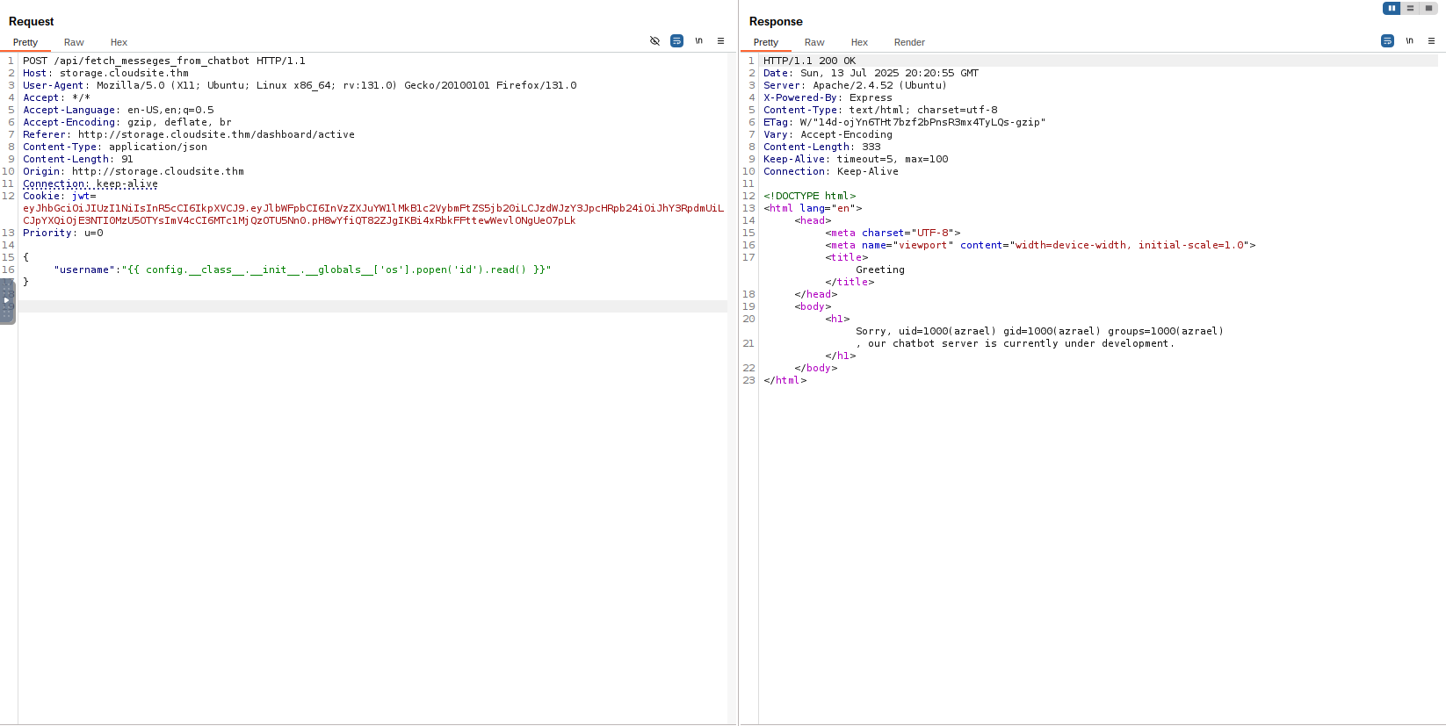1446x726 pixels.
Task: Click the User-Agent header line
Action: pyautogui.click(x=300, y=85)
